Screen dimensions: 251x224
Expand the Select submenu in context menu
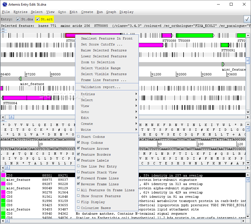click(107, 100)
